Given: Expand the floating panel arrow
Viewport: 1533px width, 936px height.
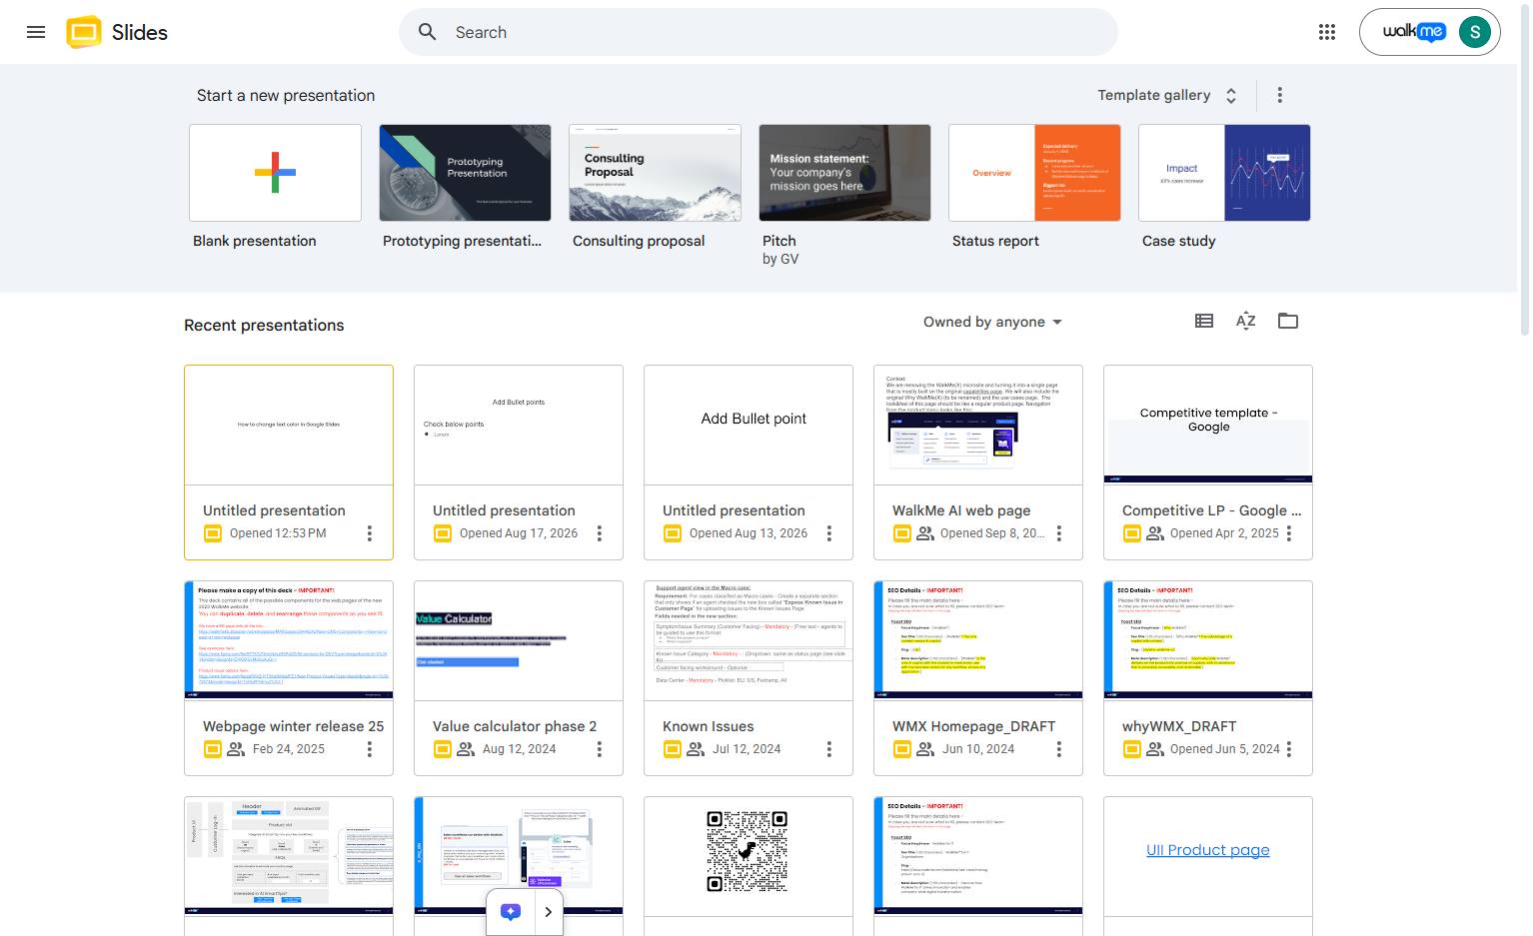Looking at the screenshot, I should [548, 912].
